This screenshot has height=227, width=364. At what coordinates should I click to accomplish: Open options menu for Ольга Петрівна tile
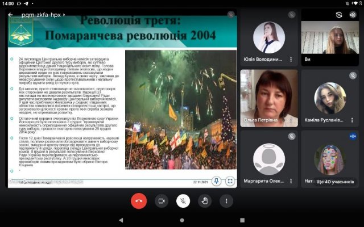tap(291, 120)
